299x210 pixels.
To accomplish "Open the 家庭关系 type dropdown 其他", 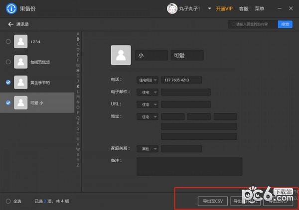I will [148, 149].
